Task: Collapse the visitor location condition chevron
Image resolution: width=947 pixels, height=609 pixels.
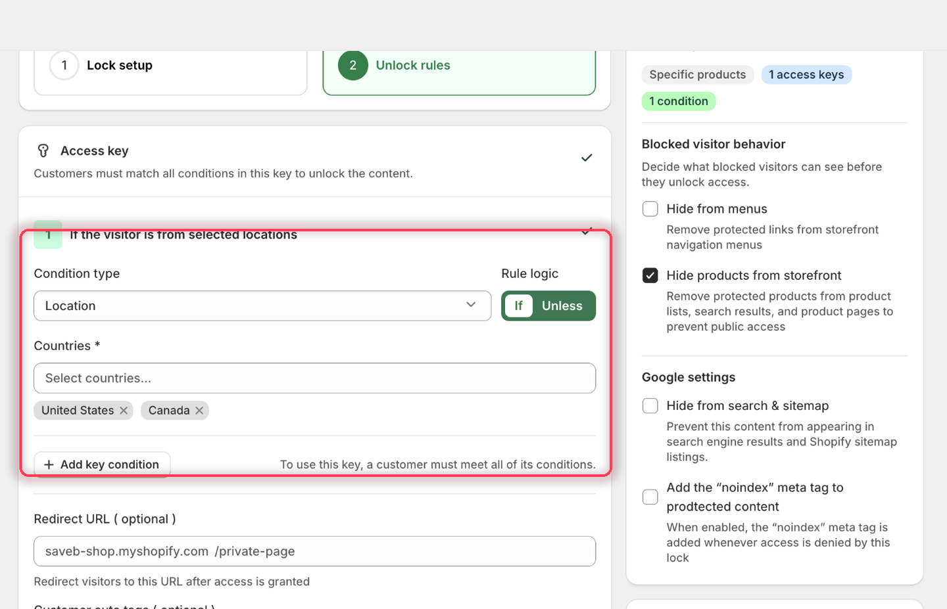Action: (x=586, y=233)
